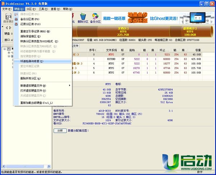
Task: Expand the first child node in tree
Action: click(9, 52)
